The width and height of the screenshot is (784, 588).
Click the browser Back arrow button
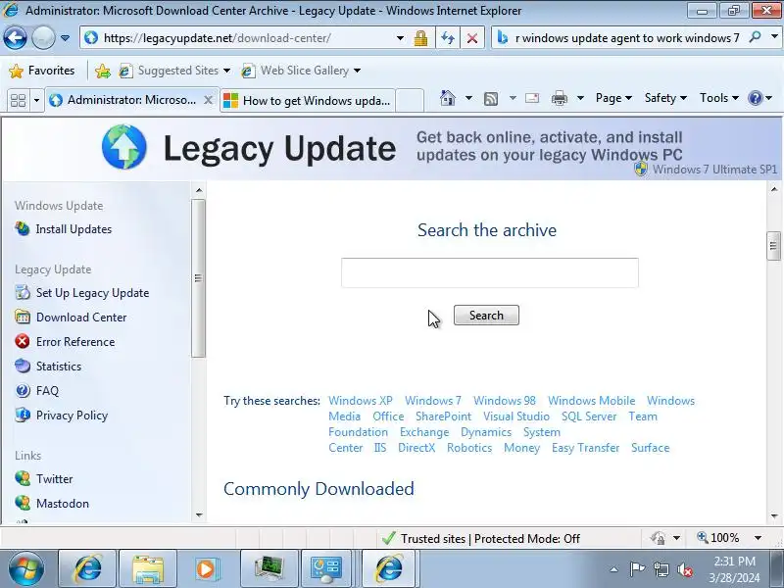click(x=15, y=38)
